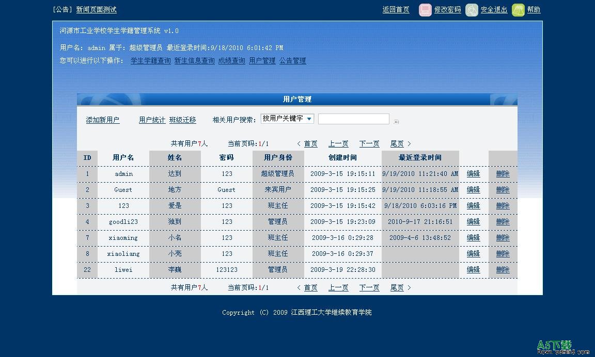Viewport: 595px width, 357px height.
Task: Click the username cell 'liwei'
Action: (x=124, y=270)
